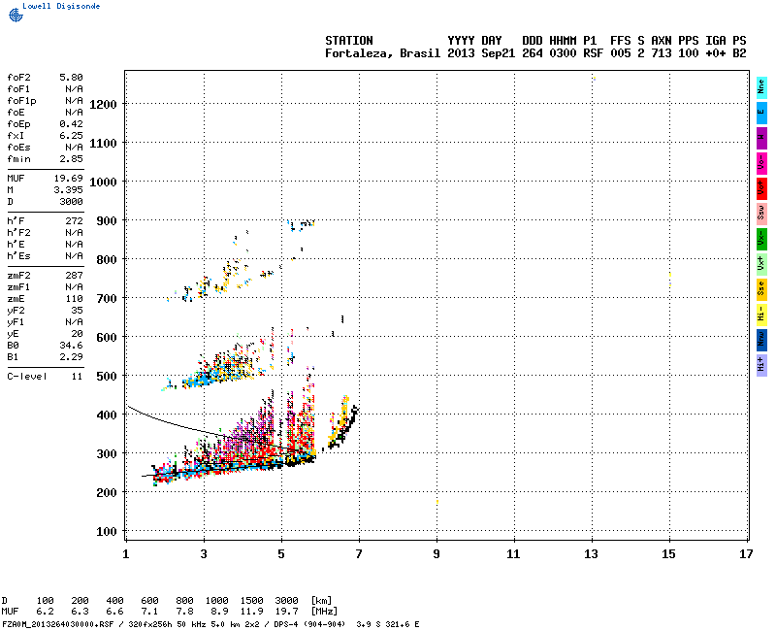776x631 pixels.
Task: Click the foF2 value 5.80
Action: (70, 76)
